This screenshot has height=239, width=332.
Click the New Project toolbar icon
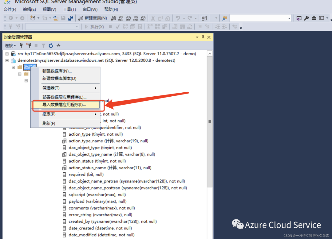click(x=32, y=18)
